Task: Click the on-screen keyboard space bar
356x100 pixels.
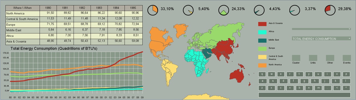Action: point(305,95)
